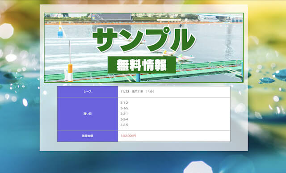Viewport: 286px width, 173px height.
Task: Click the サンプル banner title text
Action: 144,40
